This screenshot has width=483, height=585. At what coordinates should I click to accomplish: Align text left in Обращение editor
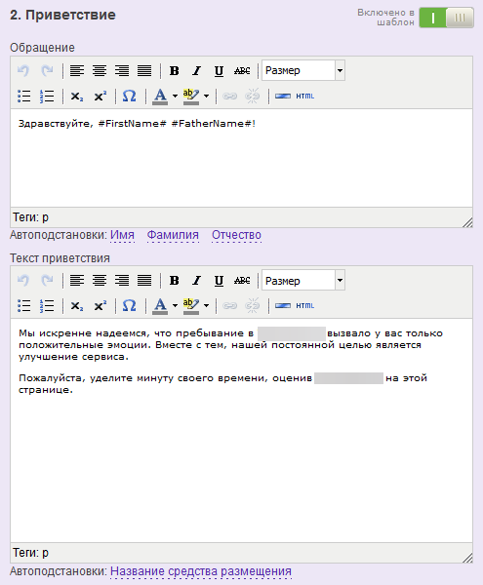pyautogui.click(x=77, y=70)
